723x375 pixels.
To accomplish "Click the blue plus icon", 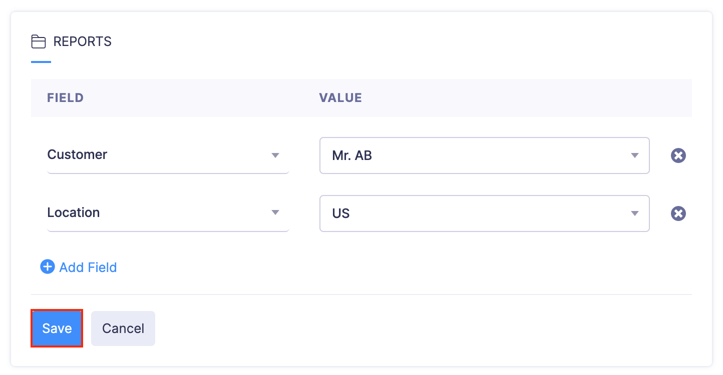I will (x=48, y=267).
